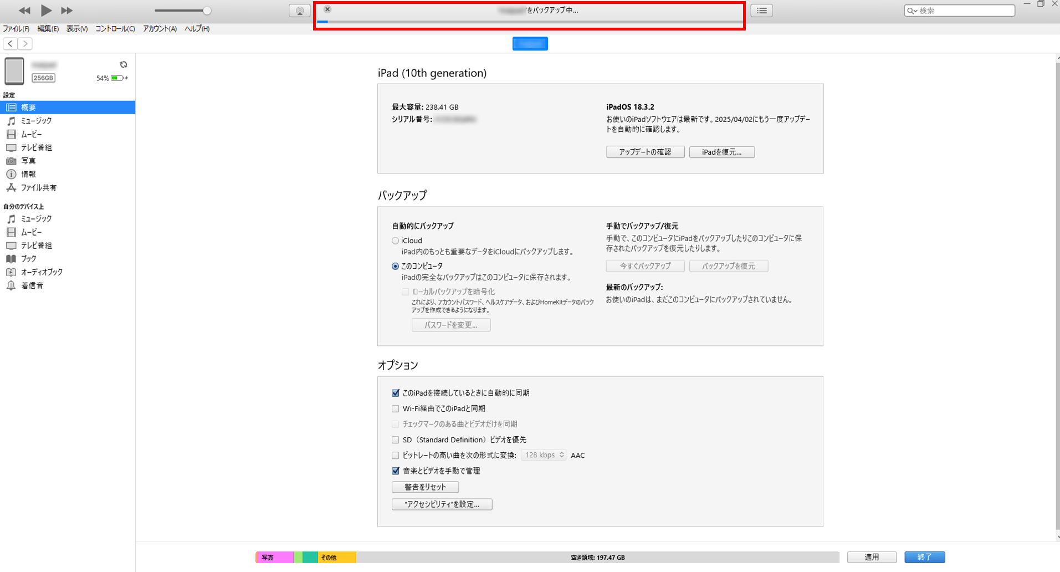Screen dimensions: 1060x572
Task: Open the AirPlay output icon
Action: 299,11
